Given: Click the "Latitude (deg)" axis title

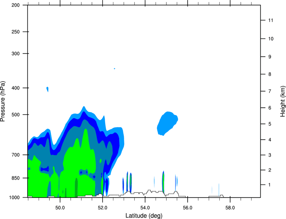Looking at the screenshot, I should click(x=144, y=216).
